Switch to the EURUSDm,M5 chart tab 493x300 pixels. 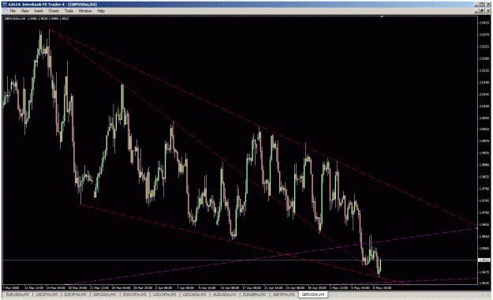[17, 294]
